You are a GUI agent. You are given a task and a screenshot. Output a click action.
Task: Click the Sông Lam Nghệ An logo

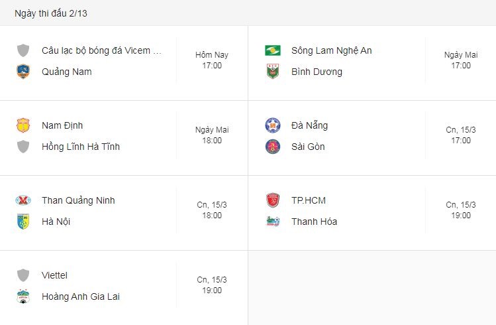click(x=273, y=50)
